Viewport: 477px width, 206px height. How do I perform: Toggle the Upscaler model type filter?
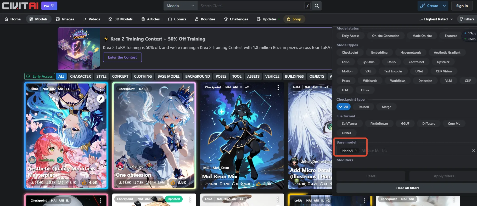(443, 62)
